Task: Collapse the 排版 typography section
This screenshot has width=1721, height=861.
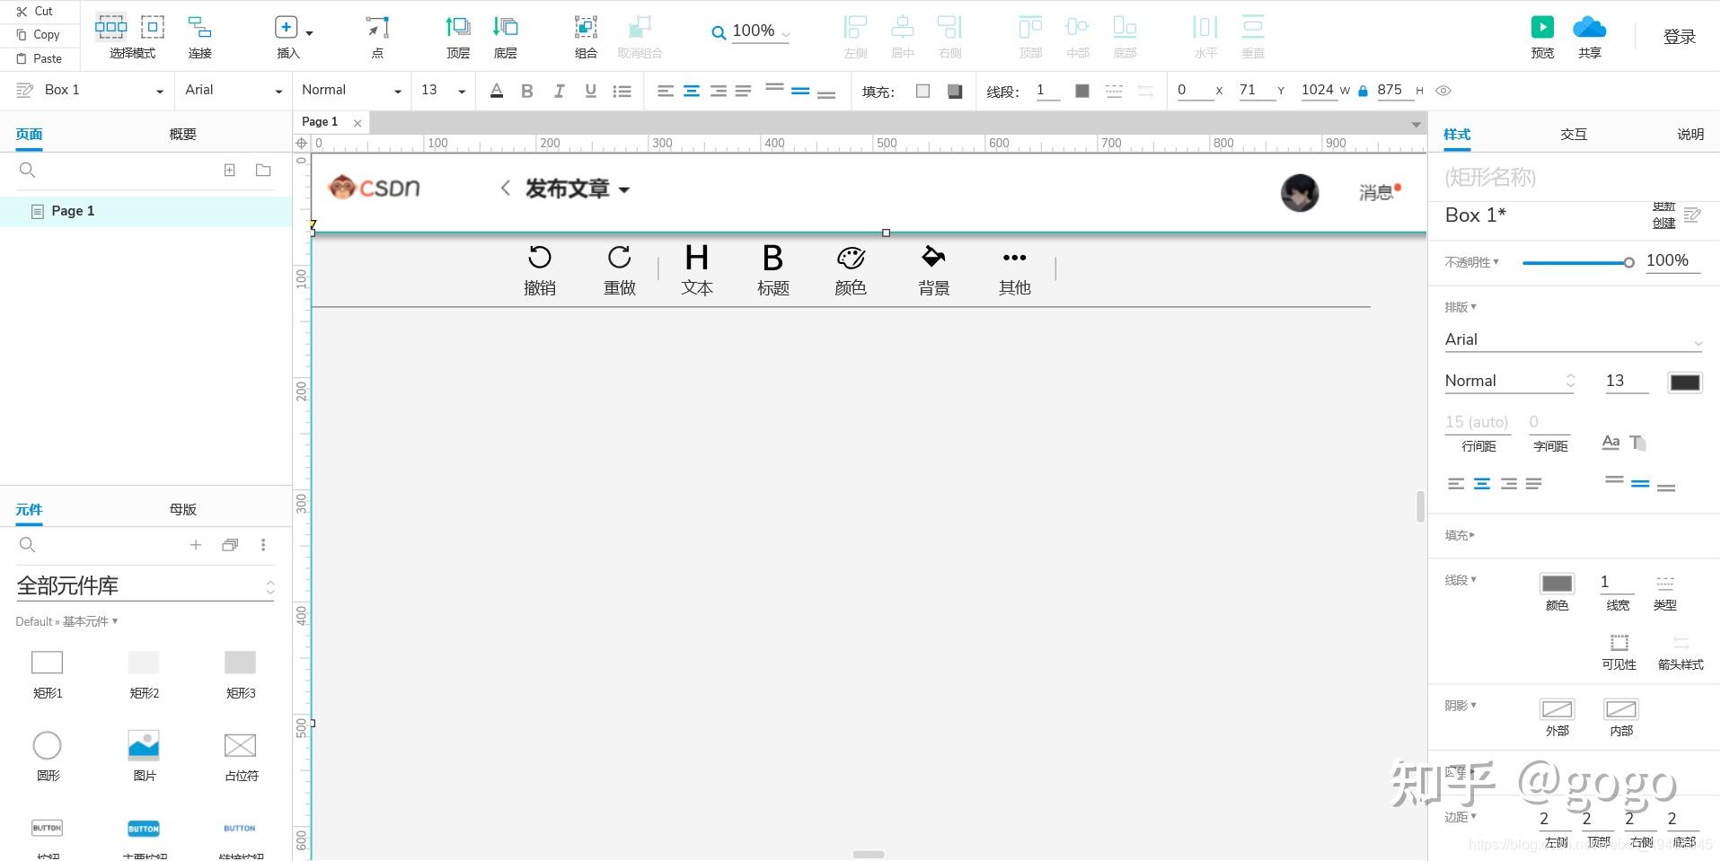Action: [1461, 307]
